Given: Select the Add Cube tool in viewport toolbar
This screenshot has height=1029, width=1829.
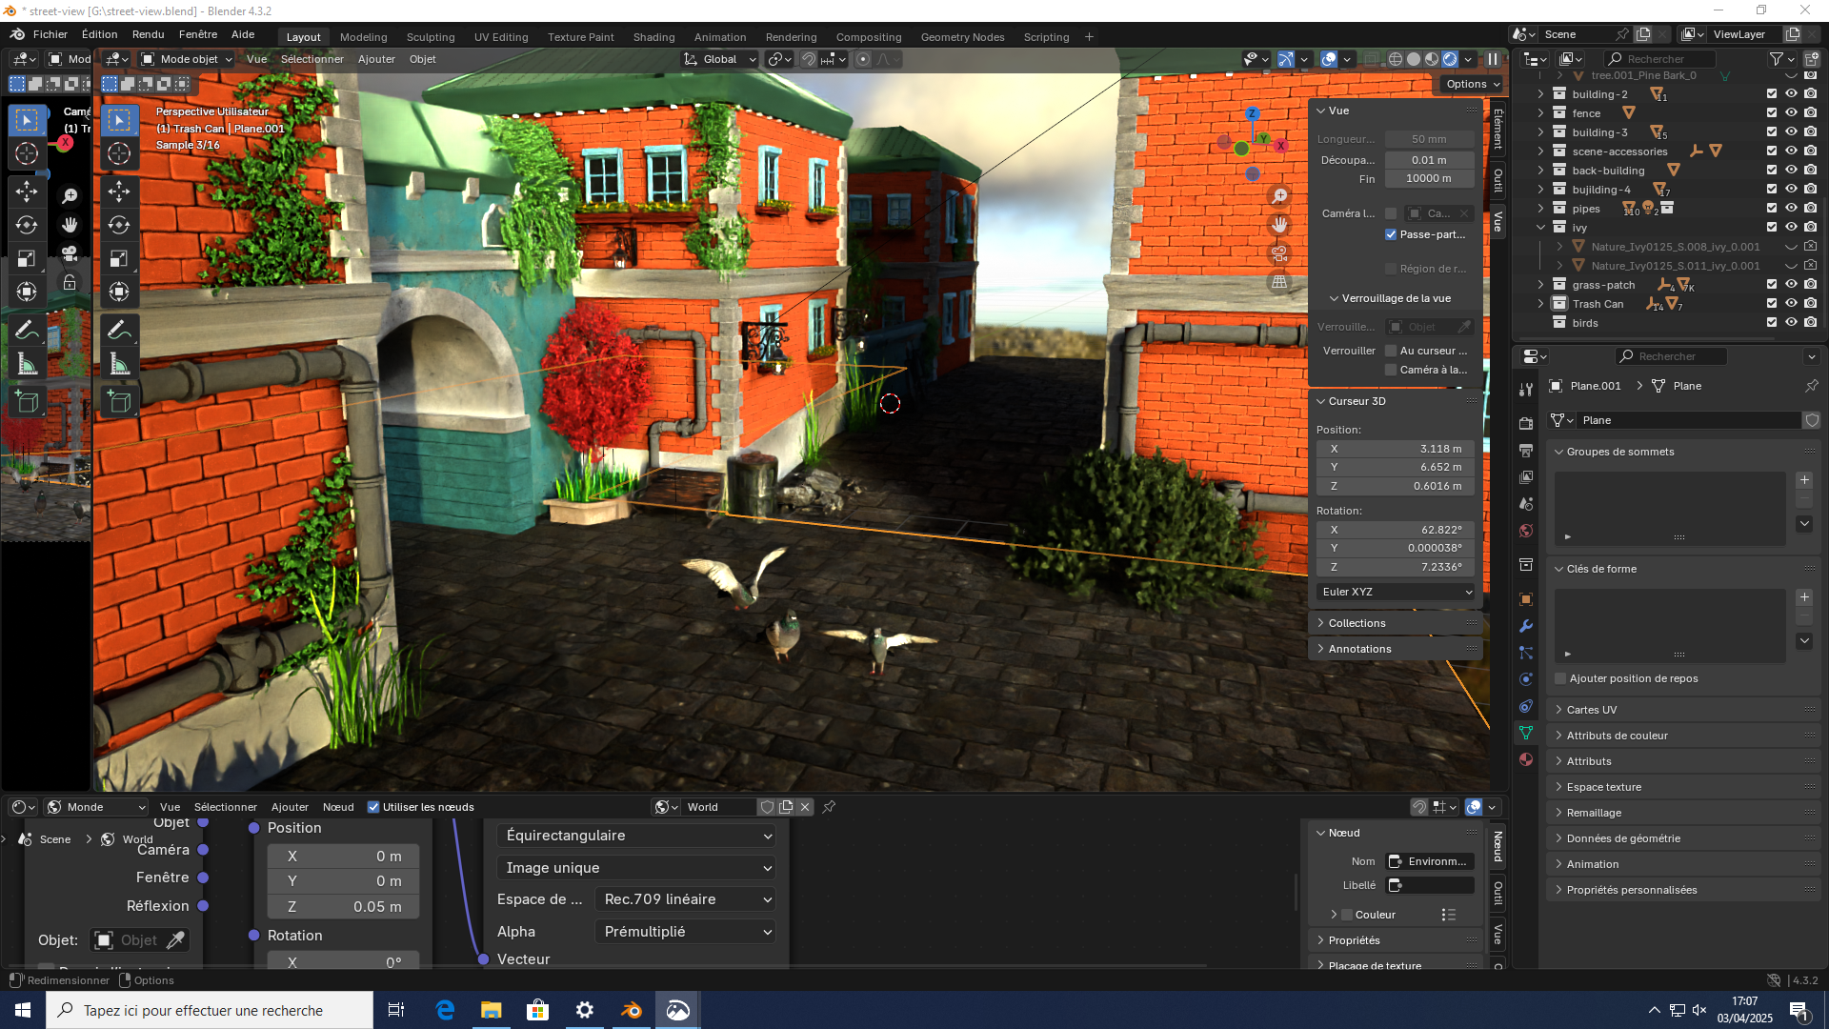Looking at the screenshot, I should [119, 401].
